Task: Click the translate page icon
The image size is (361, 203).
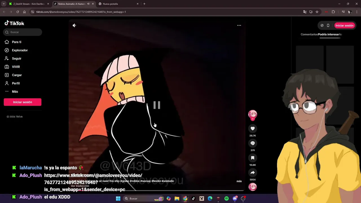Action: pos(305,12)
